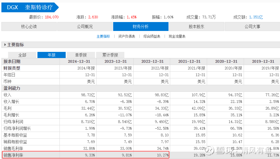Image resolution: width=280 pixels, height=159 pixels.
Task: Collapse the 主要指标 section triangle
Action: click(5, 45)
